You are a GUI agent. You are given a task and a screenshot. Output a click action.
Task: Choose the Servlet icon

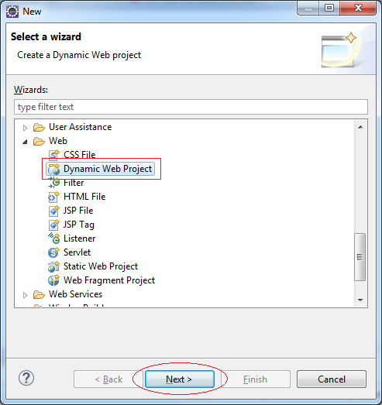53,252
